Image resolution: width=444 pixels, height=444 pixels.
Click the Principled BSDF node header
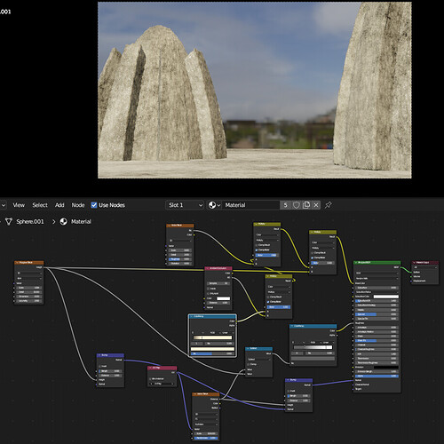(377, 263)
